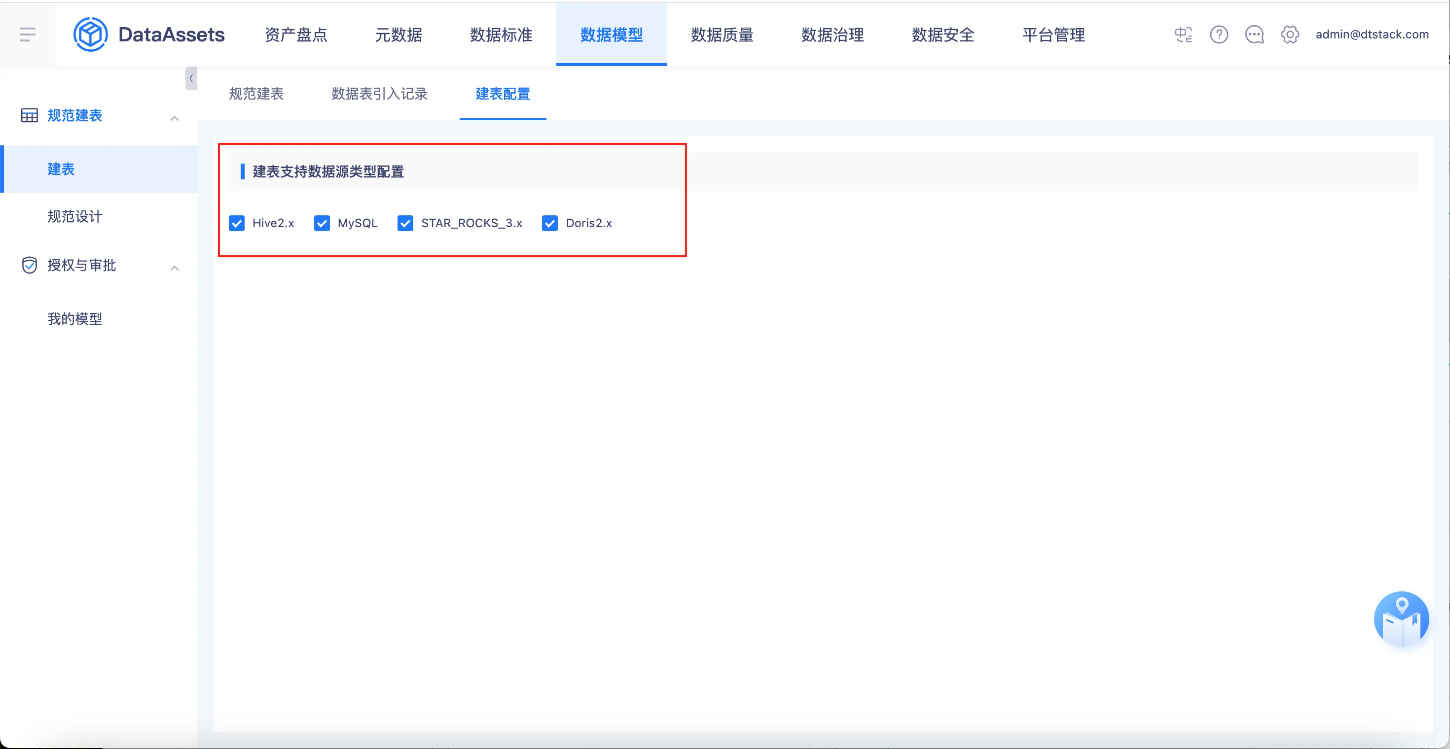Collapse the sidebar with the arrow handle
This screenshot has width=1450, height=749.
pos(191,79)
